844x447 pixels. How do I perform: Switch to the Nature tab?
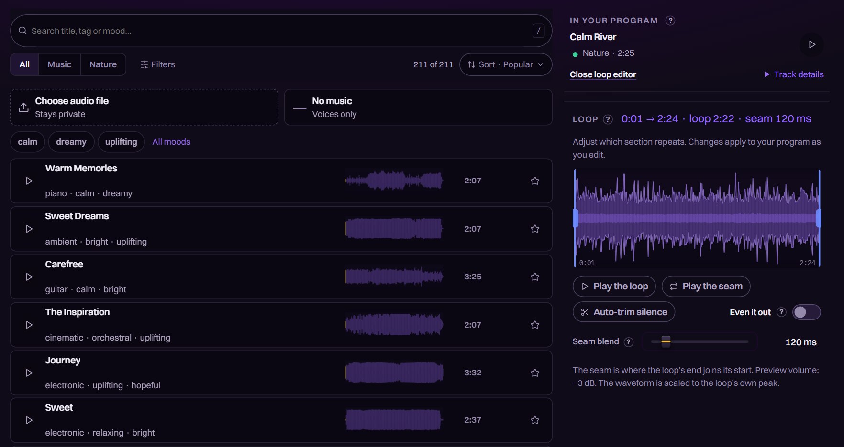[103, 64]
